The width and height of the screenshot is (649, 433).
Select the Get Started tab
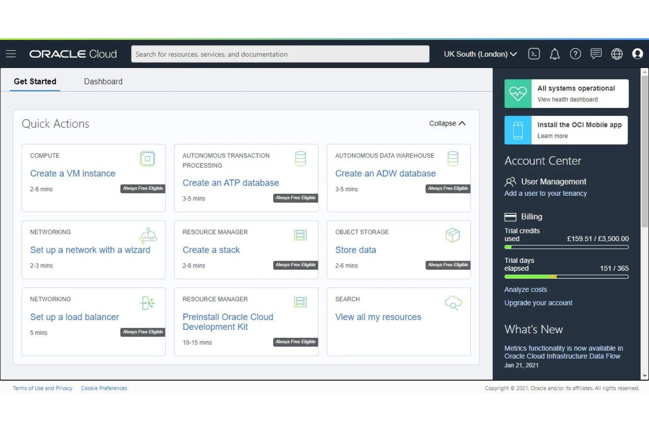[35, 81]
